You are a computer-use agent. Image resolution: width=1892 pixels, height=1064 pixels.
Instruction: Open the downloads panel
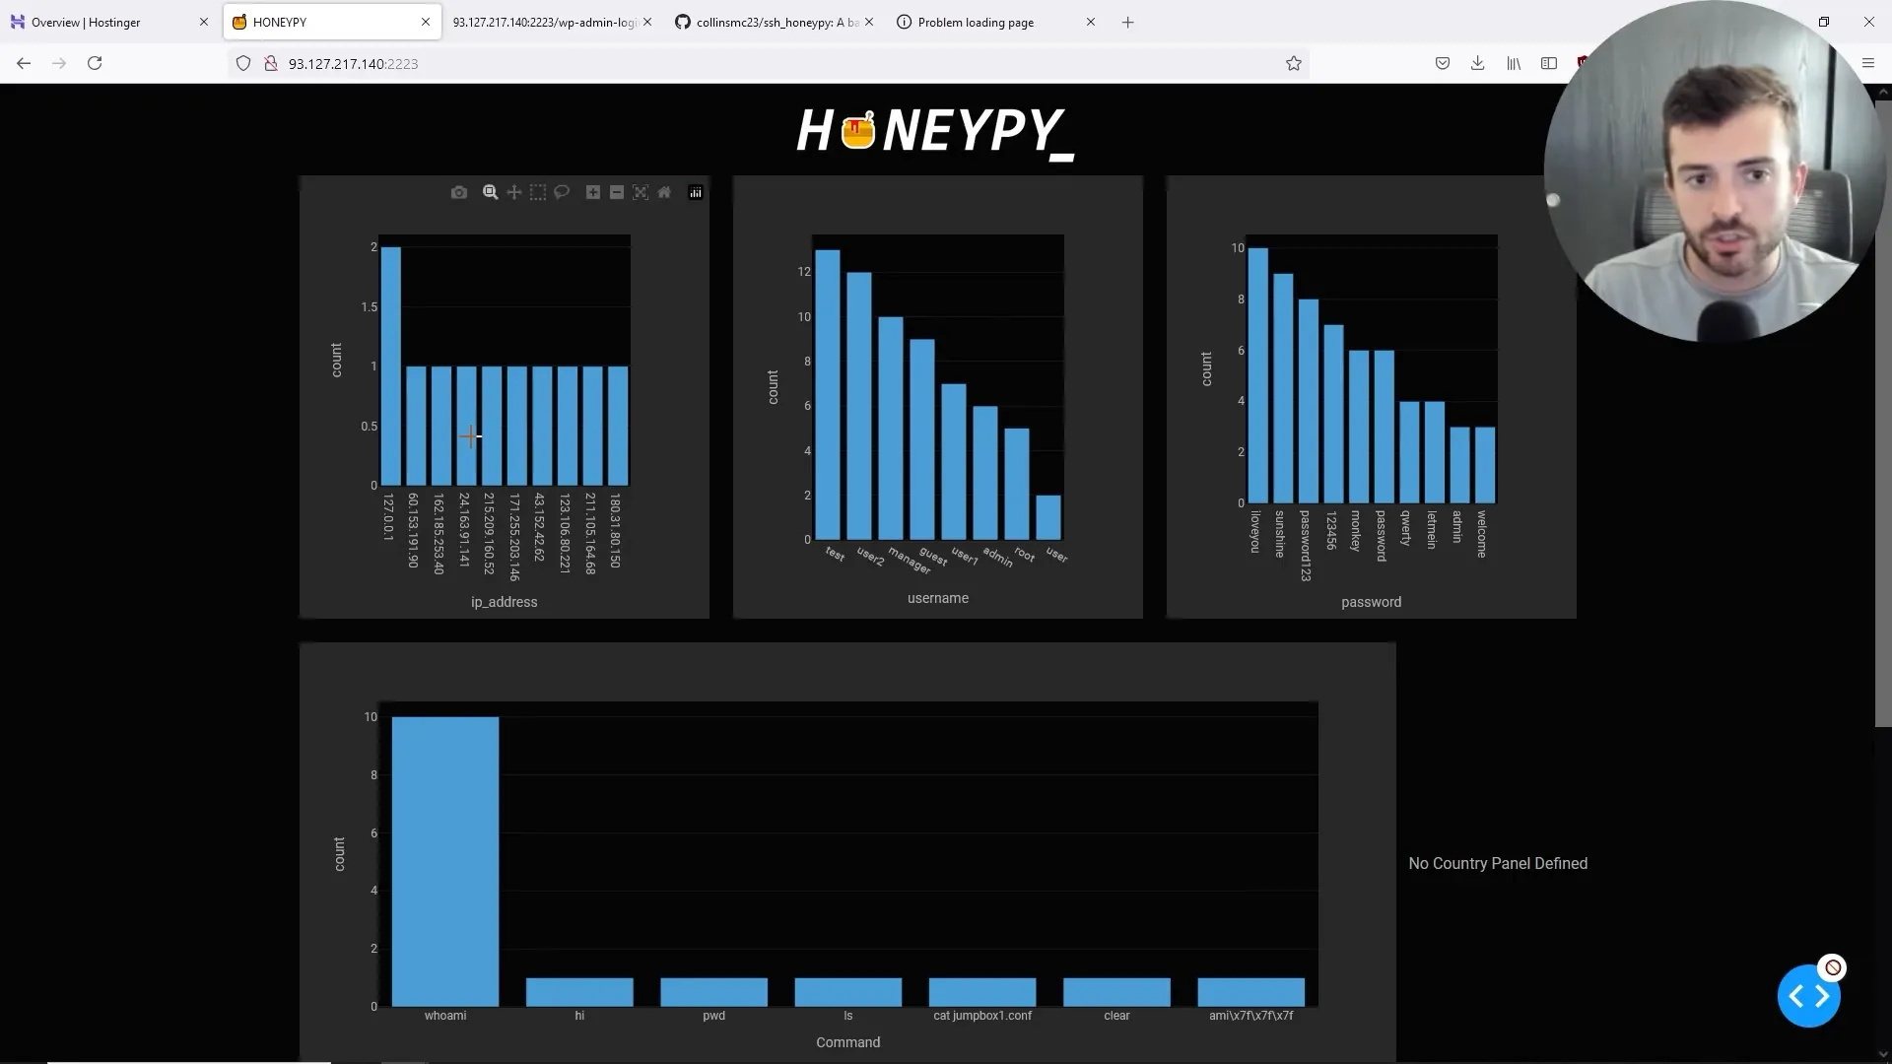pos(1478,63)
